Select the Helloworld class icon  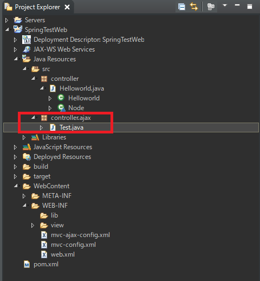[x=61, y=98]
